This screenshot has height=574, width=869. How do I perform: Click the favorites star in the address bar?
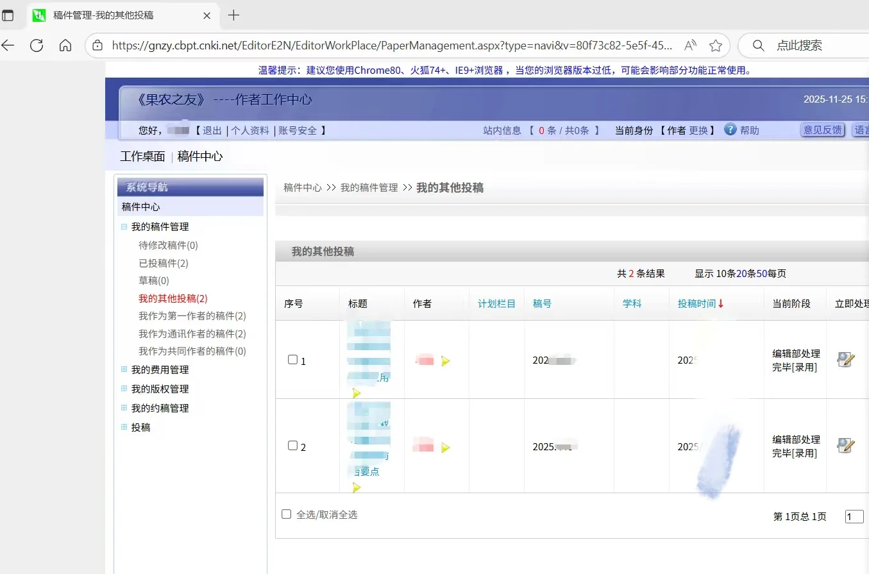(716, 45)
